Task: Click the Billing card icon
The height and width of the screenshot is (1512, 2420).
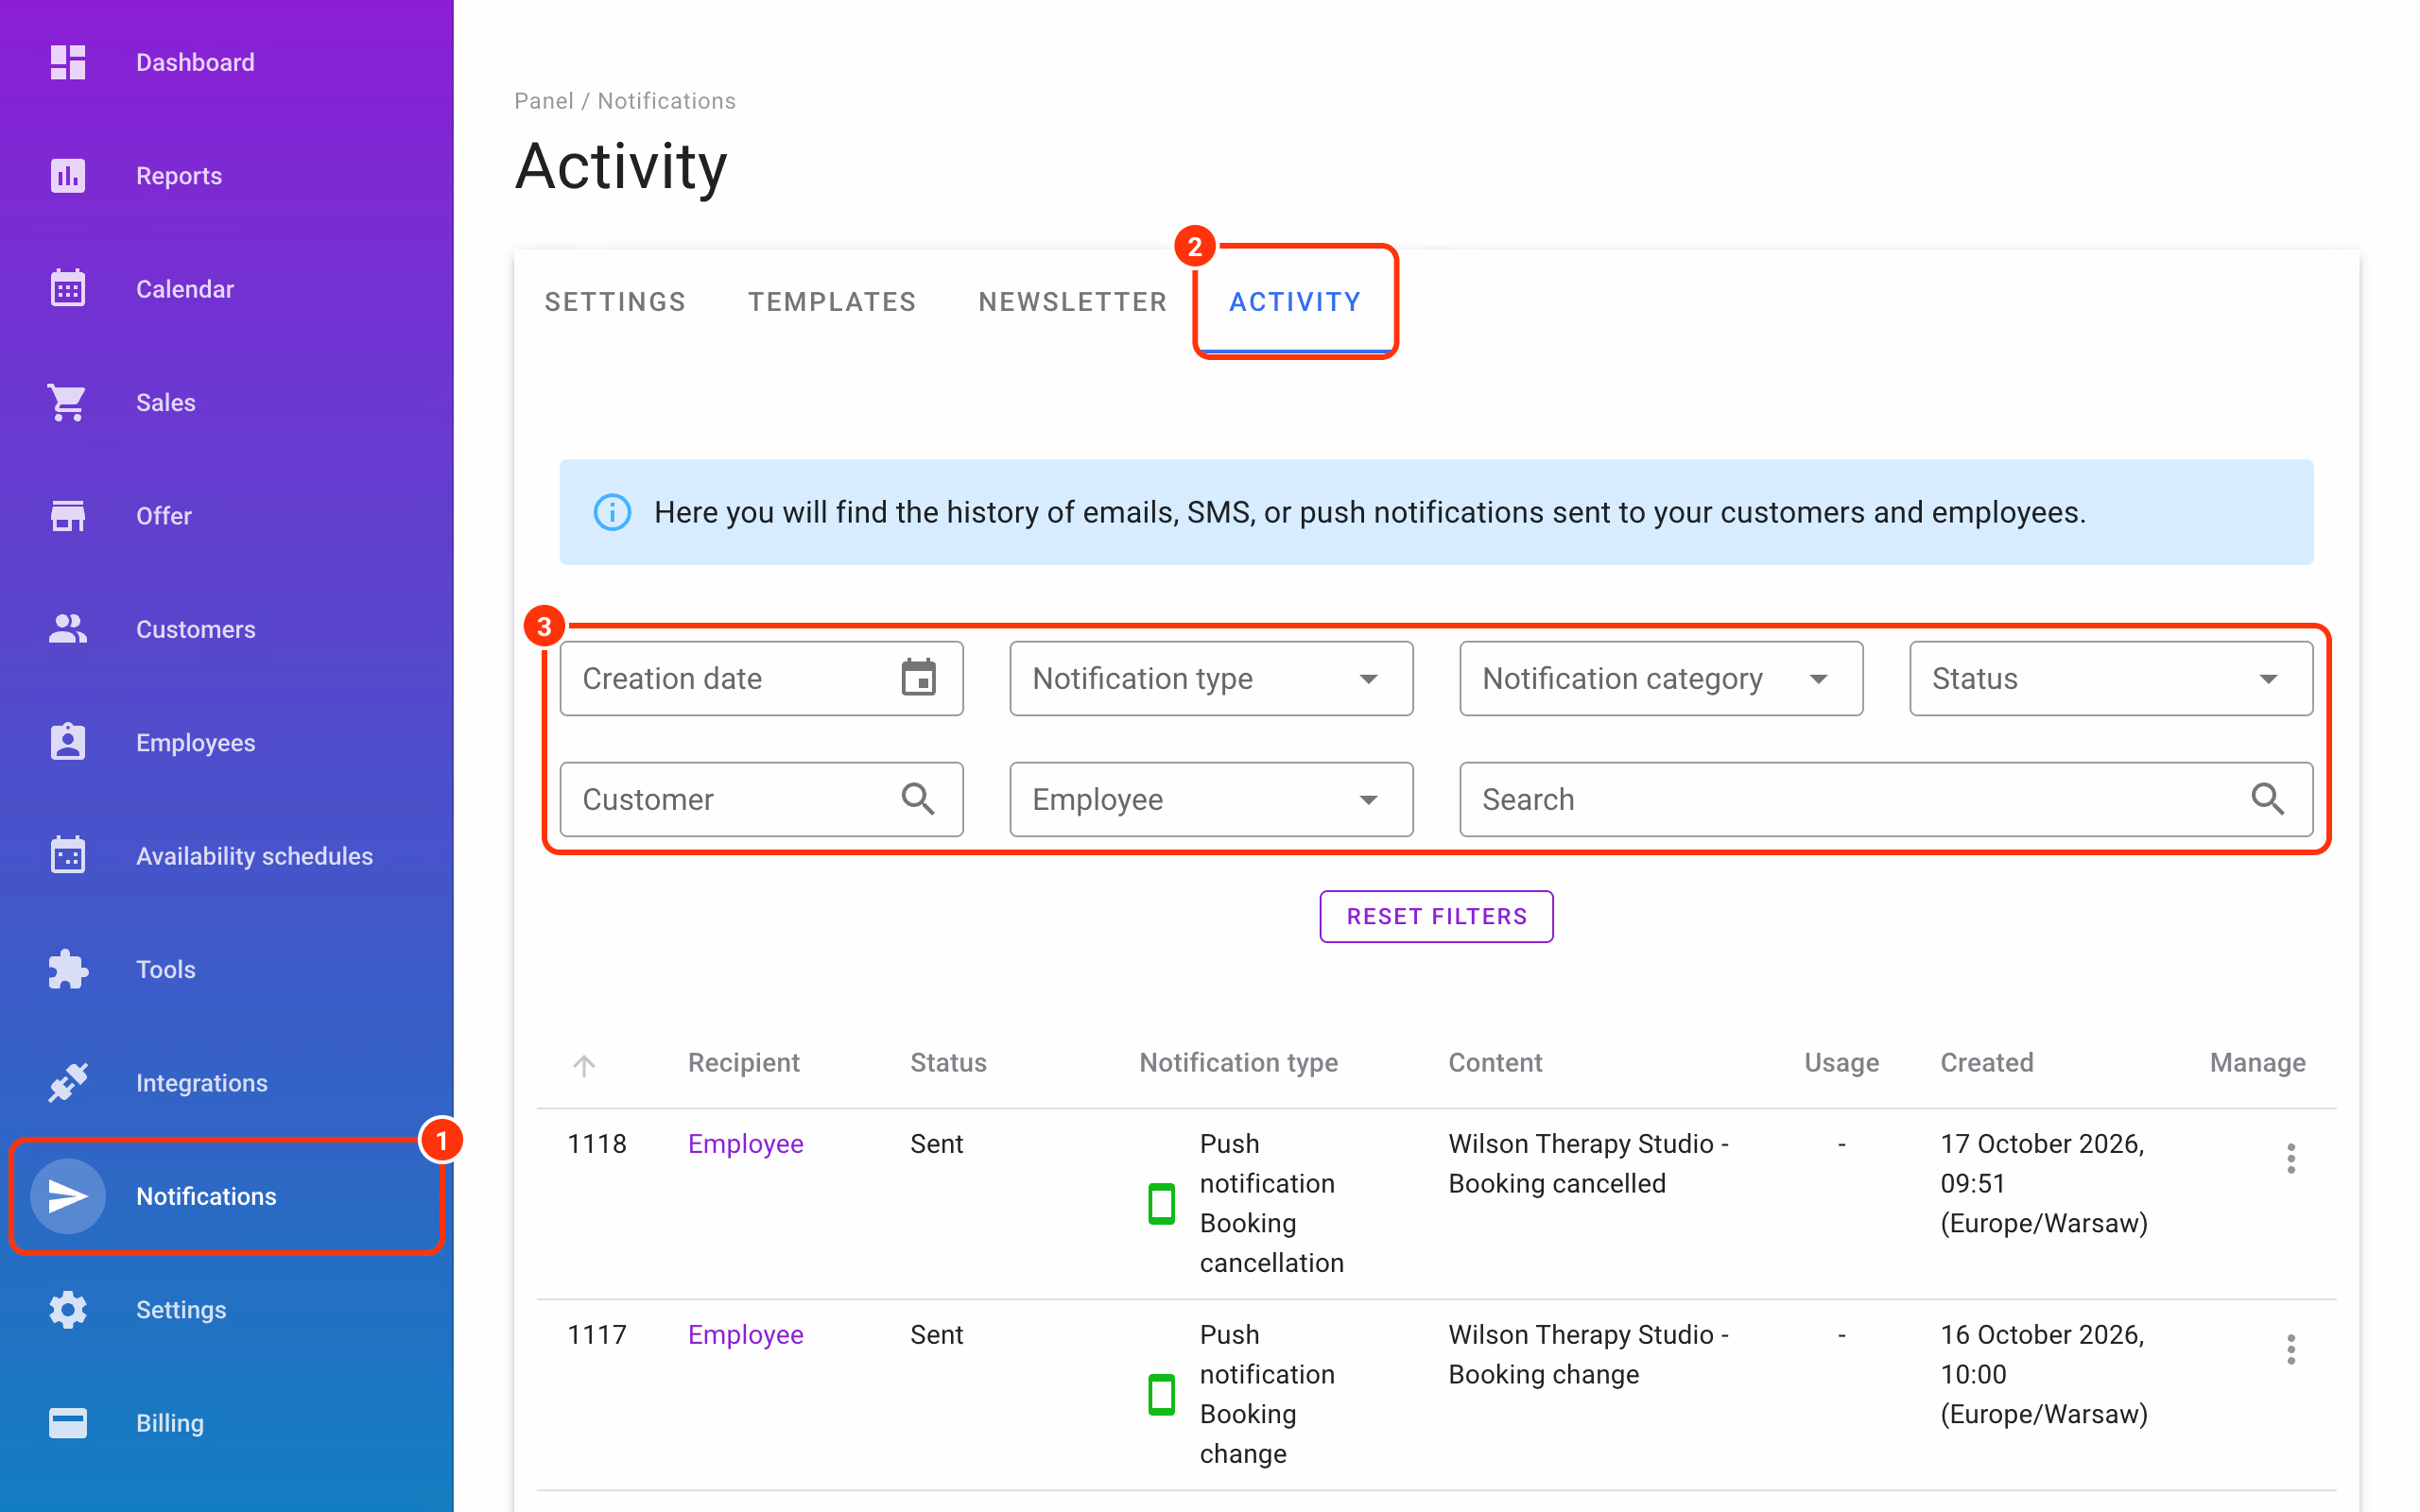Action: tap(68, 1423)
